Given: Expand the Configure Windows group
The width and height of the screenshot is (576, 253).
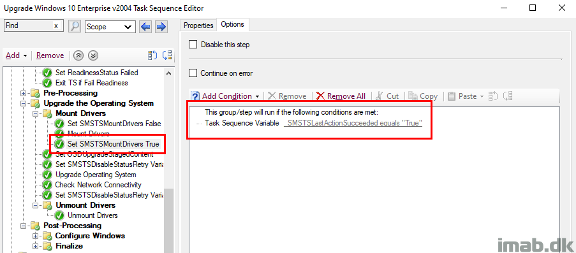Looking at the screenshot, I should click(36, 236).
